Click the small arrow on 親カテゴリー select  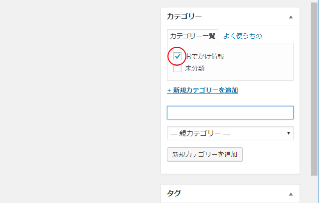pos(289,133)
